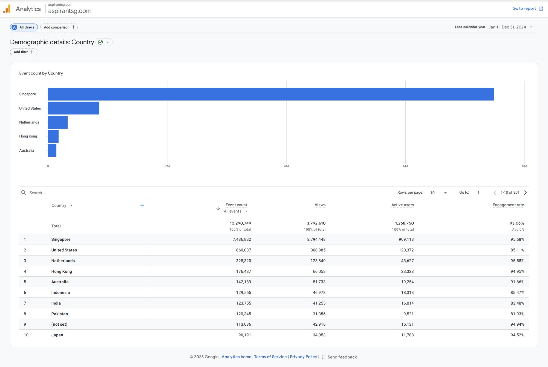Screen dimensions: 548x367
Task: Click the Analytics logo icon
Action: (x=7, y=9)
